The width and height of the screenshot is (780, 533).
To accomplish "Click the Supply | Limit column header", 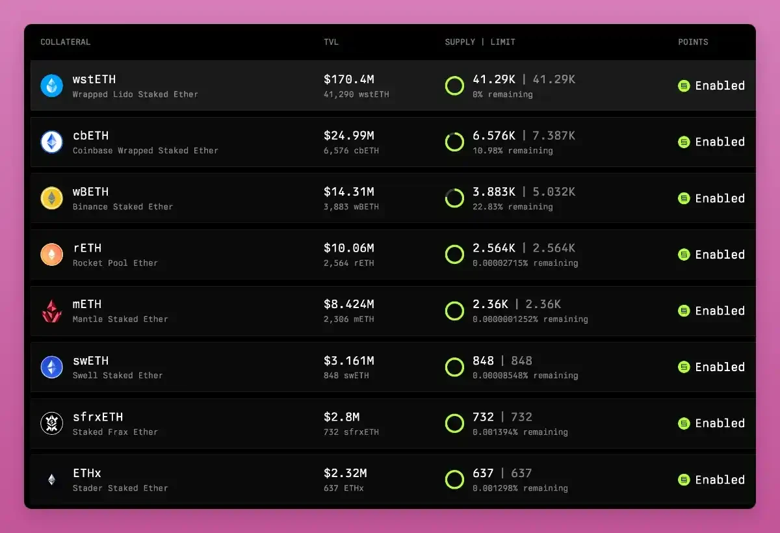I will [x=480, y=42].
